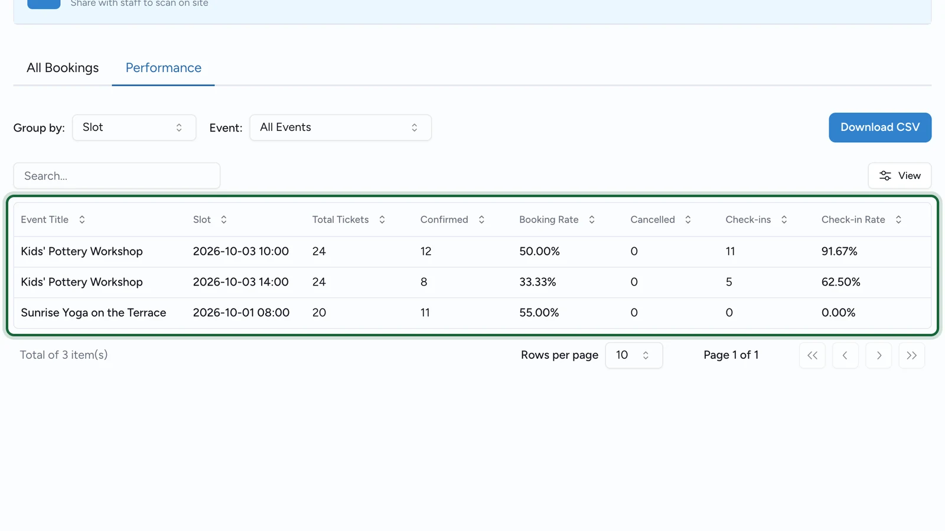Viewport: 945px width, 531px height.
Task: Click Check-in Rate column header
Action: [853, 219]
